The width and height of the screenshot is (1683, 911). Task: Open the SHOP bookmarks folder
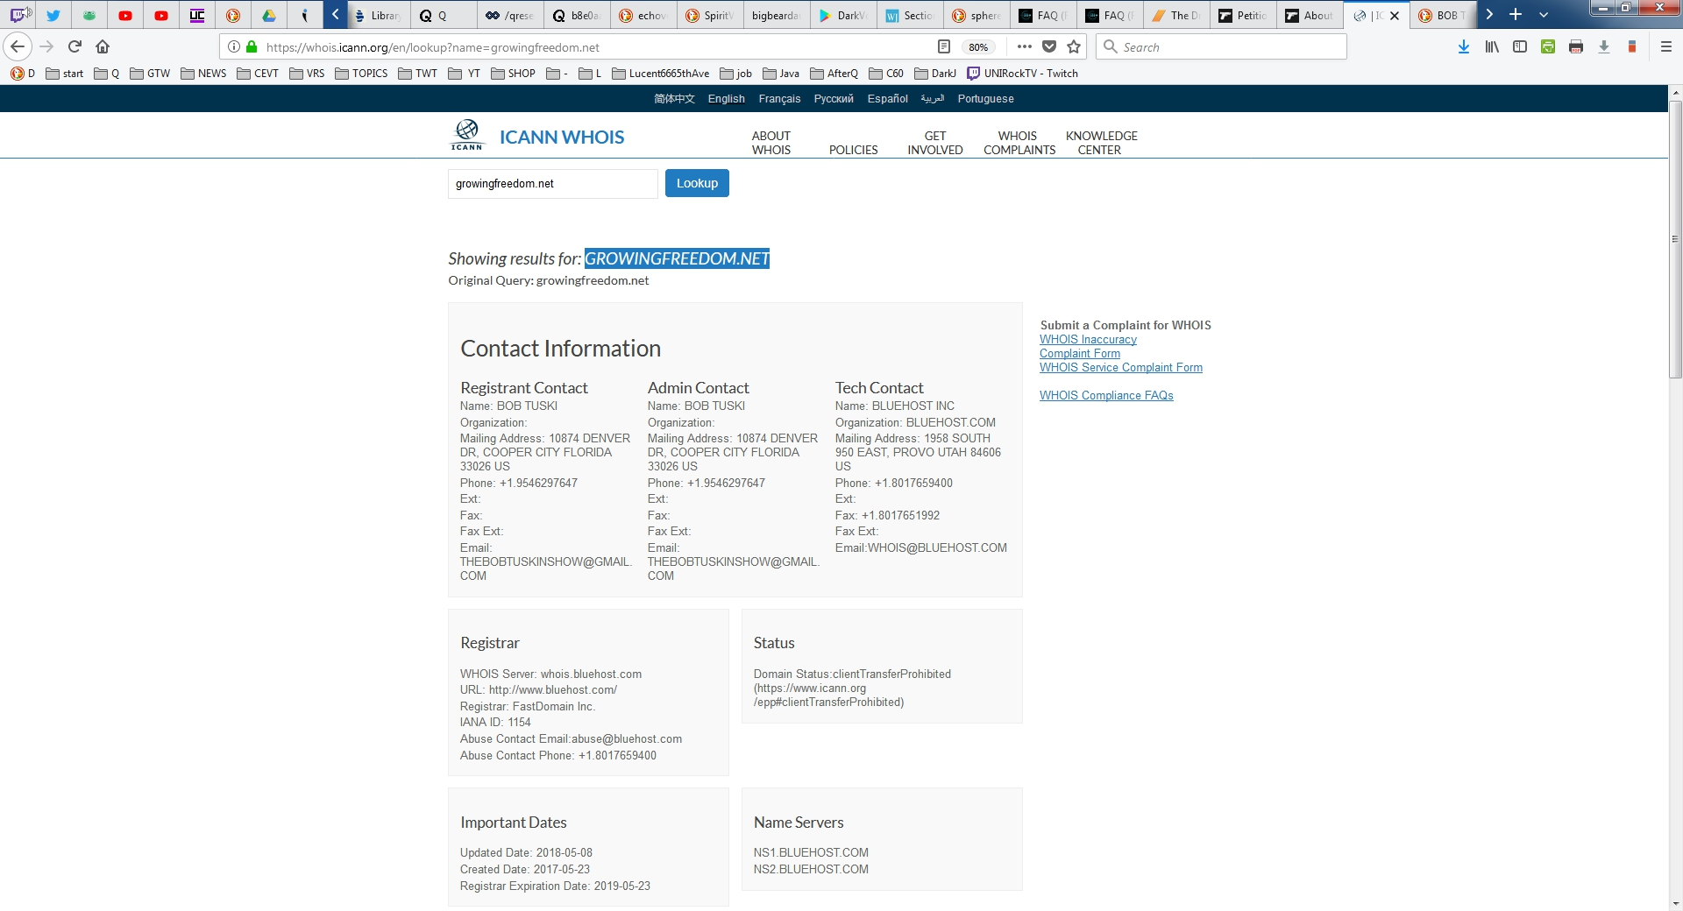pos(513,74)
